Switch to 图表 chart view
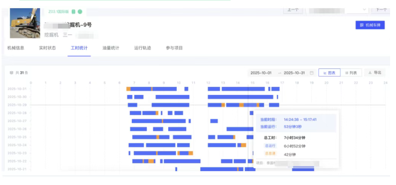396x185 pixels. (329, 73)
